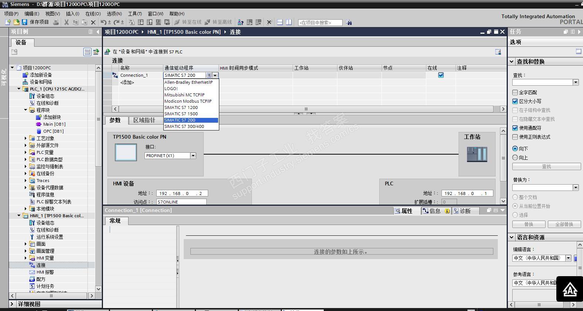Open the 在线(O) menu
The image size is (583, 311).
[93, 14]
